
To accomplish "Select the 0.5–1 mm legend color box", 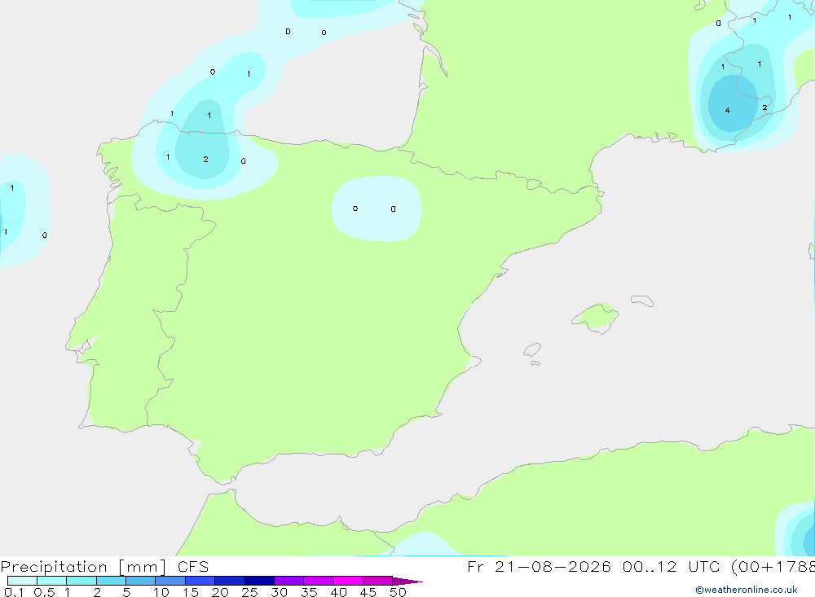I will (52, 581).
